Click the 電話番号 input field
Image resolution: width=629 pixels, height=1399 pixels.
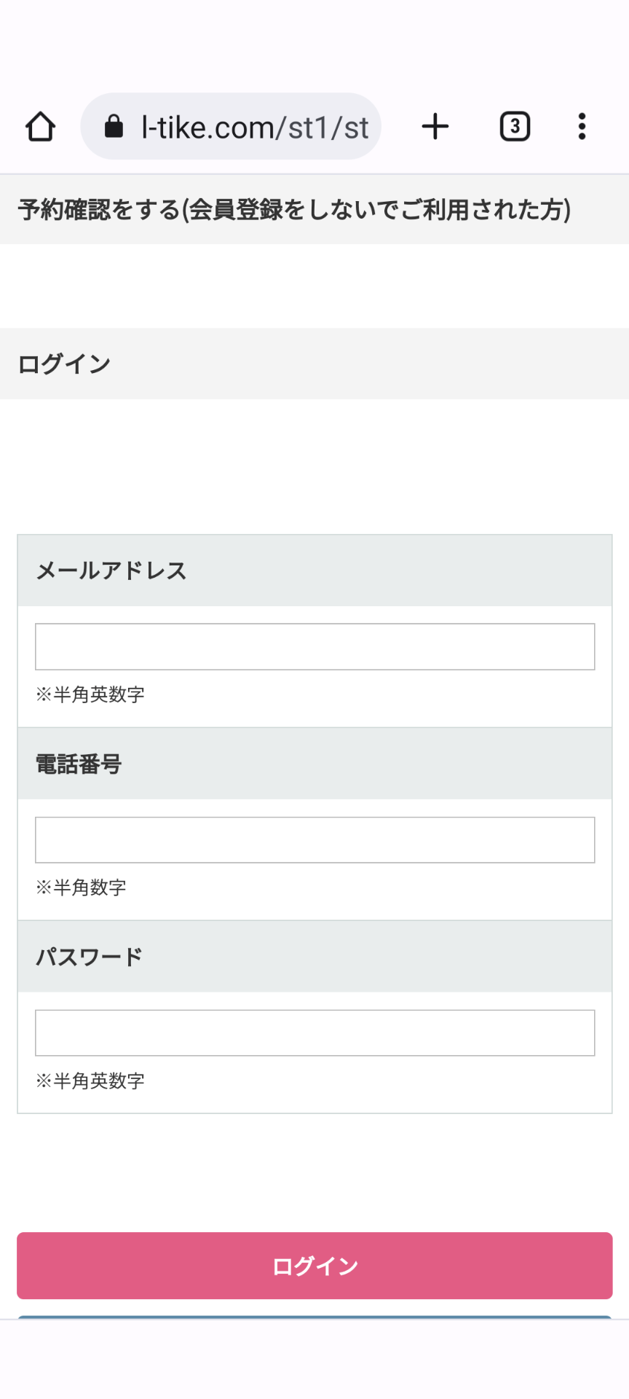tap(315, 840)
